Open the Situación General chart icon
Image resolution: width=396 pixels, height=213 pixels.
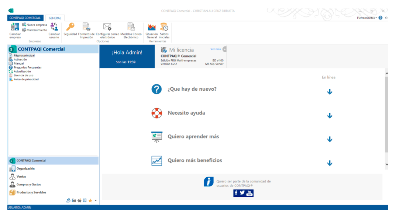click(152, 27)
